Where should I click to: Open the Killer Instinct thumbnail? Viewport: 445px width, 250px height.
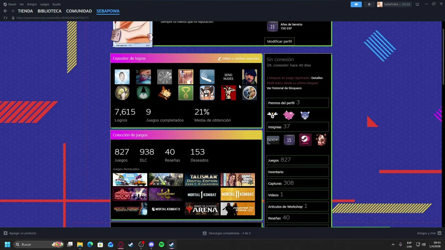pos(166,194)
